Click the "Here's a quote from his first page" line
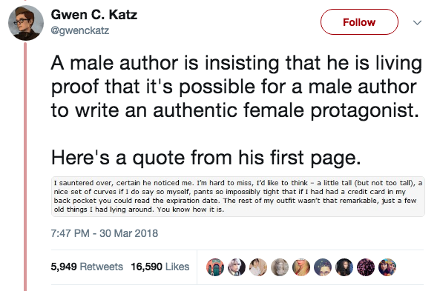 click(206, 158)
